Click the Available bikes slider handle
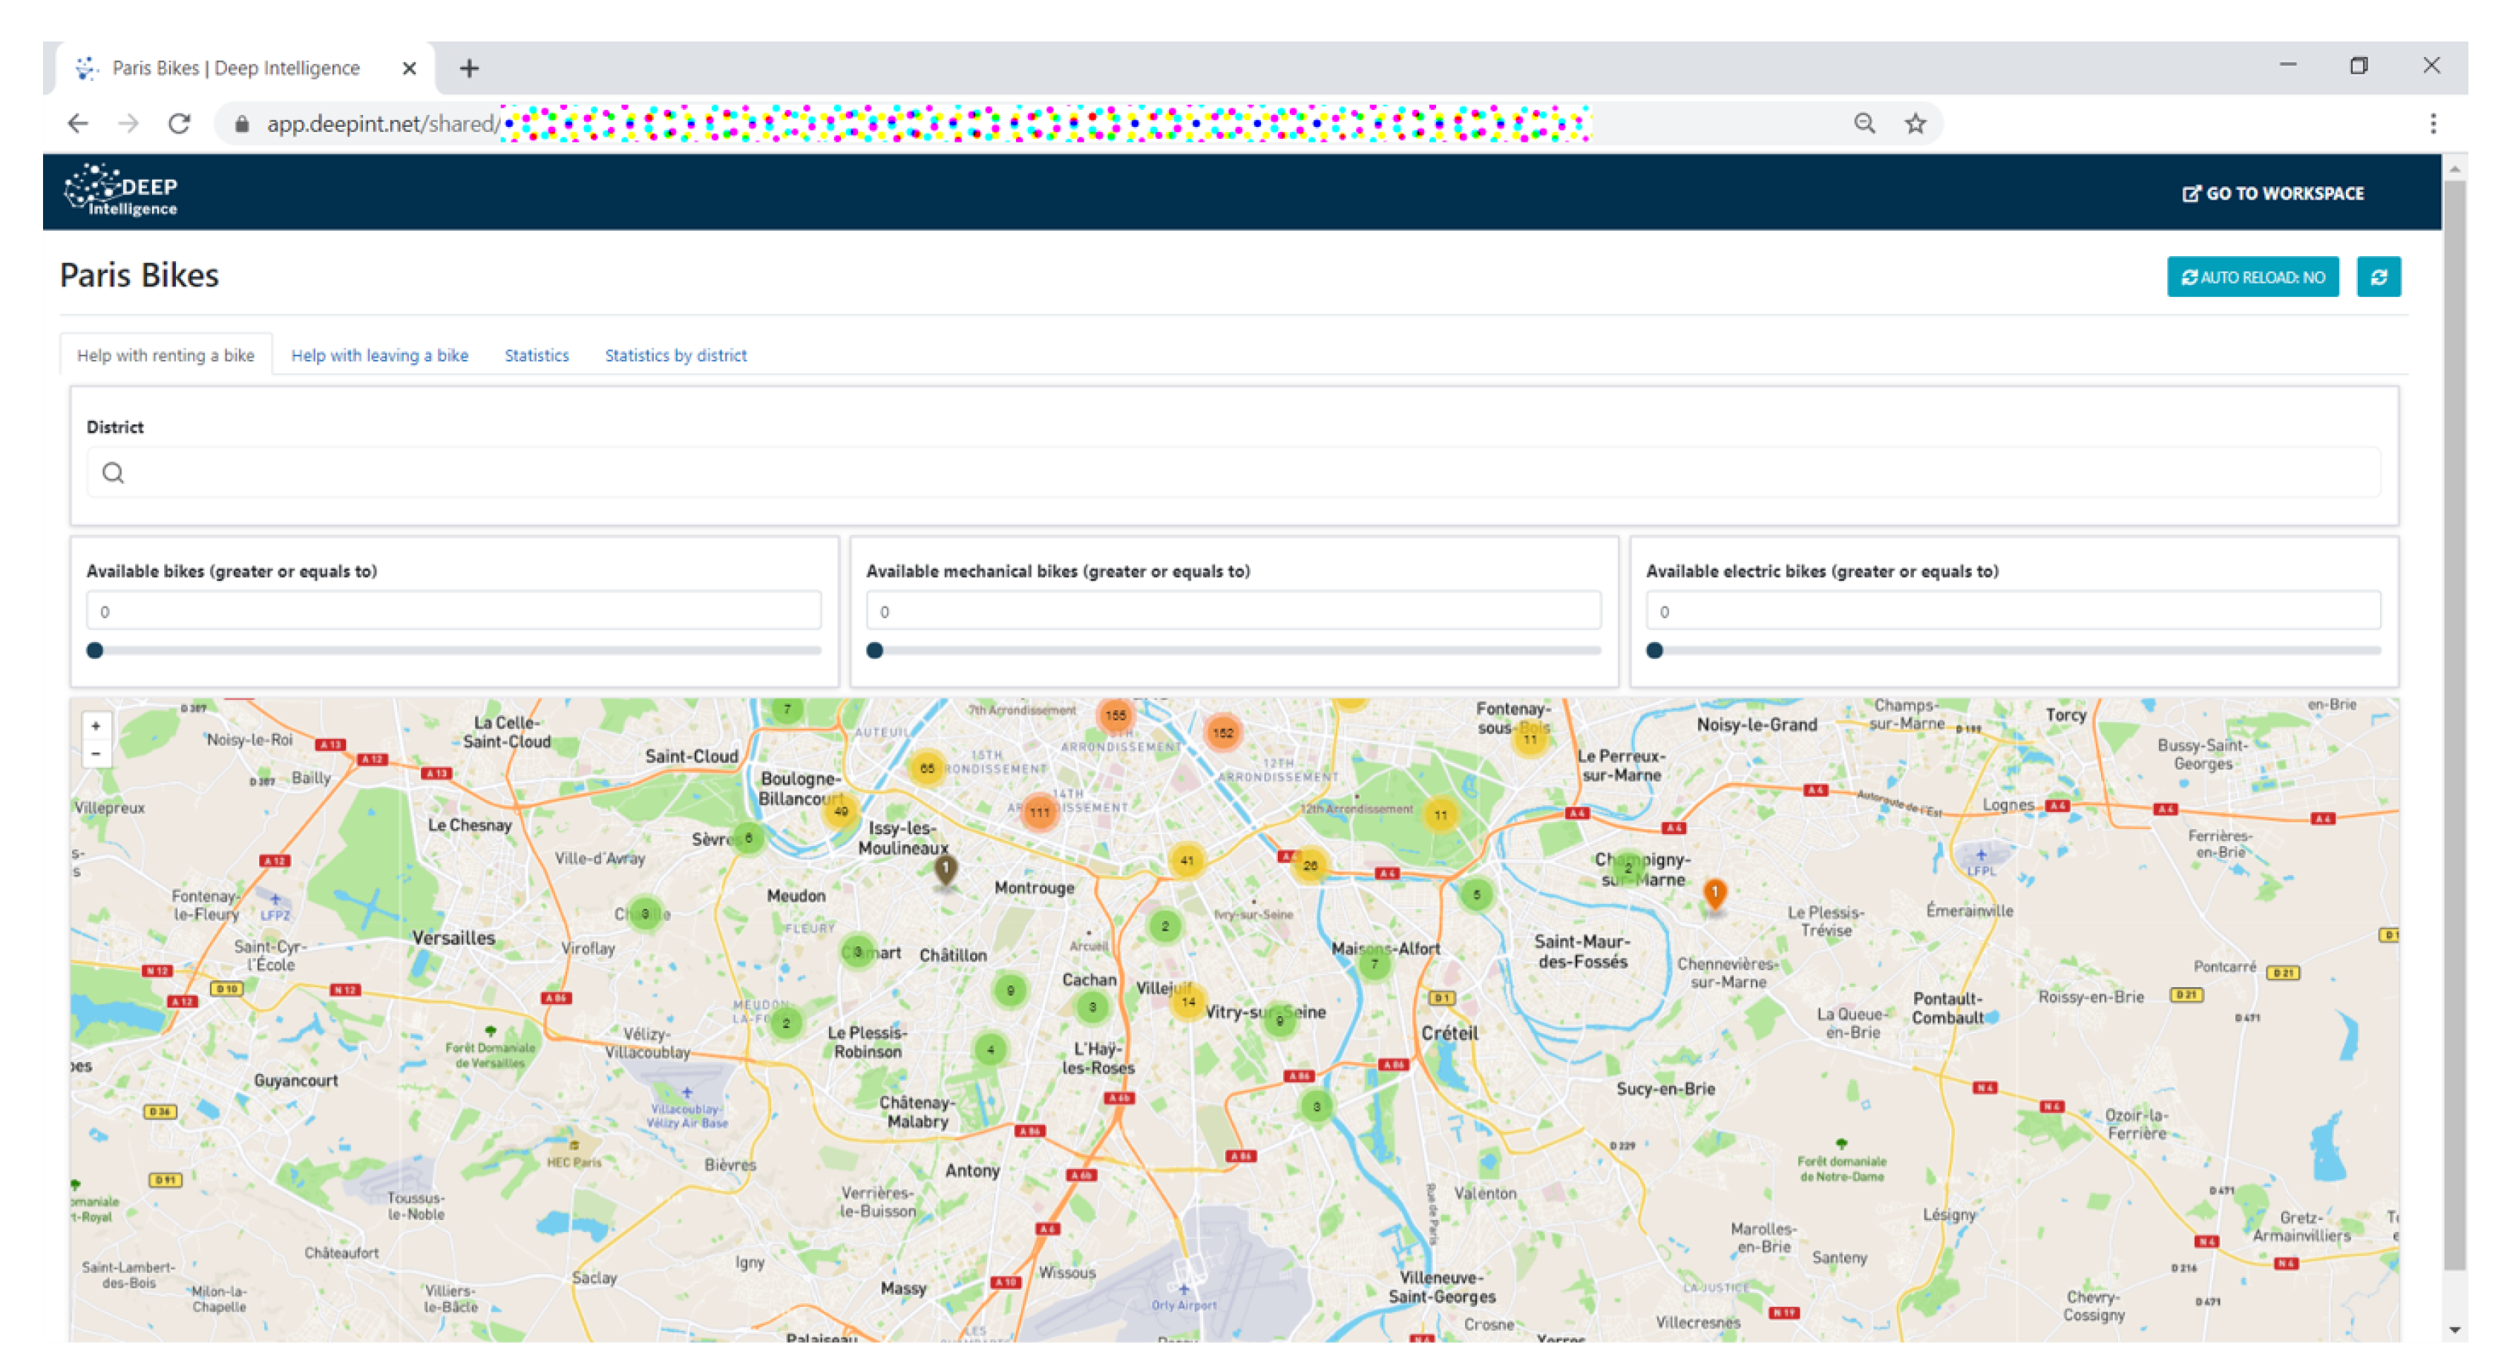 click(94, 650)
